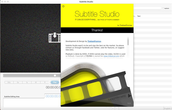The image size is (172, 110).
Task: Click inside the Subtitle Editing Area text box
Action: tap(32, 103)
